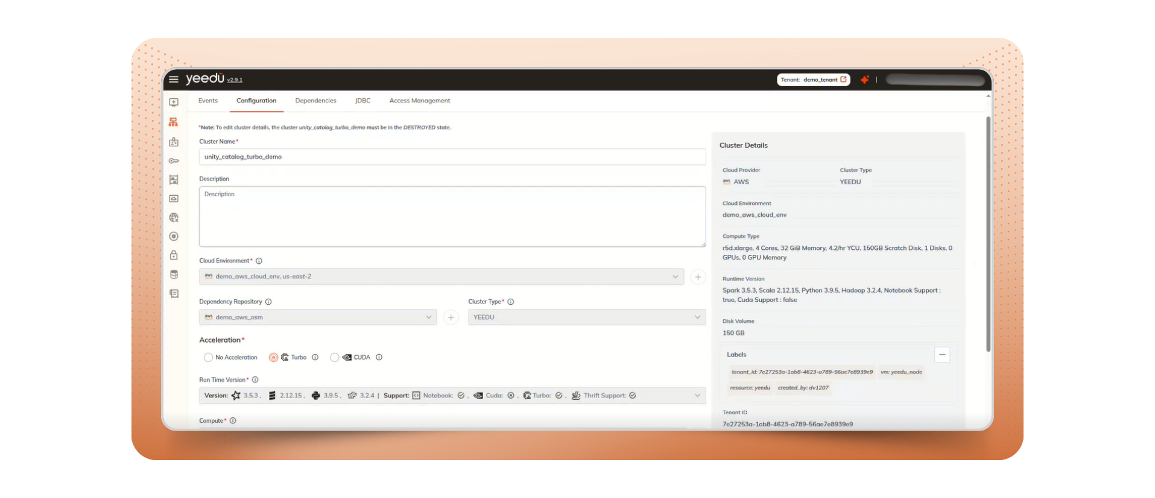Click the Description text area
Screen dimensions: 1155x498
point(452,217)
